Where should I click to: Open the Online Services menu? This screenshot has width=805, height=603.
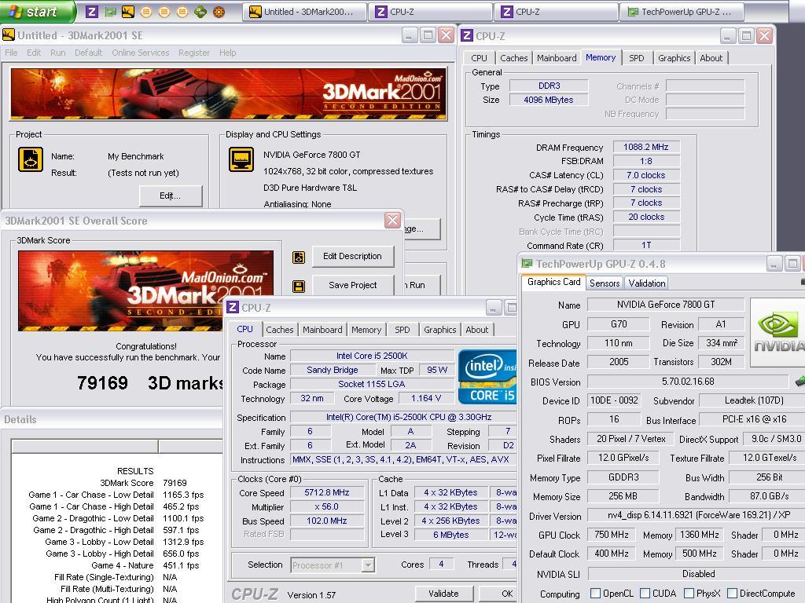point(140,53)
